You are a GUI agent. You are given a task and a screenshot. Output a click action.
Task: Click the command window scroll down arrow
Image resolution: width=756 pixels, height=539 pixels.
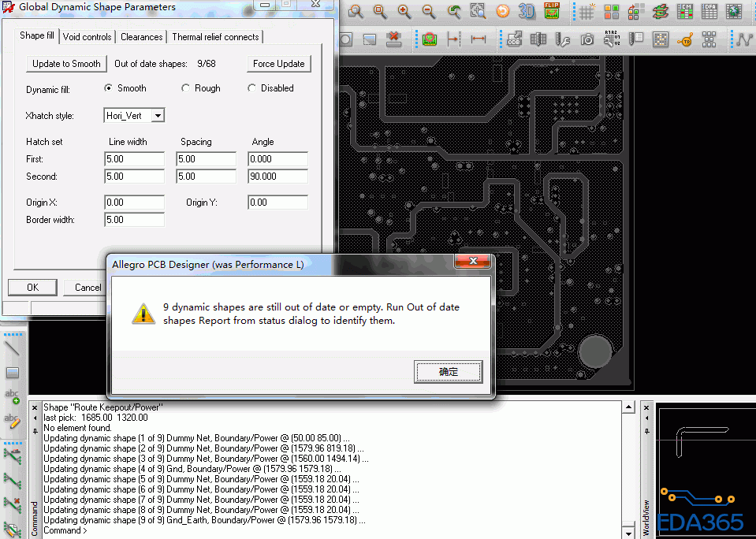(628, 533)
